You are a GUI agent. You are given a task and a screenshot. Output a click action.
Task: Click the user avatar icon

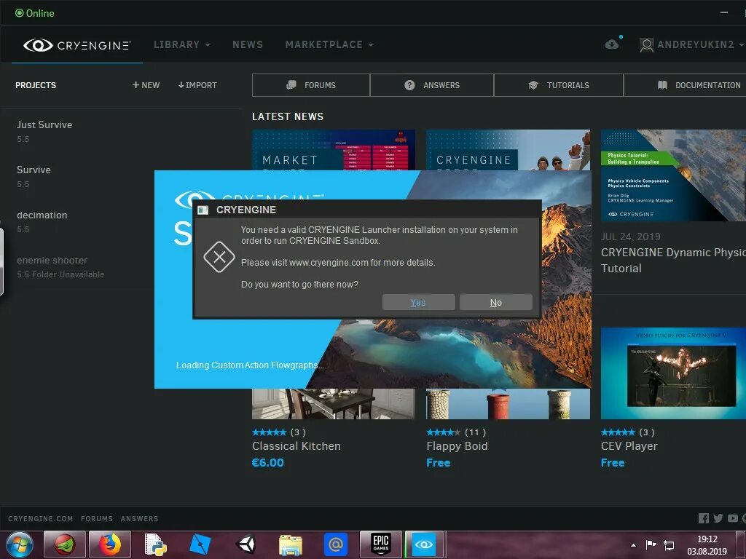coord(646,44)
